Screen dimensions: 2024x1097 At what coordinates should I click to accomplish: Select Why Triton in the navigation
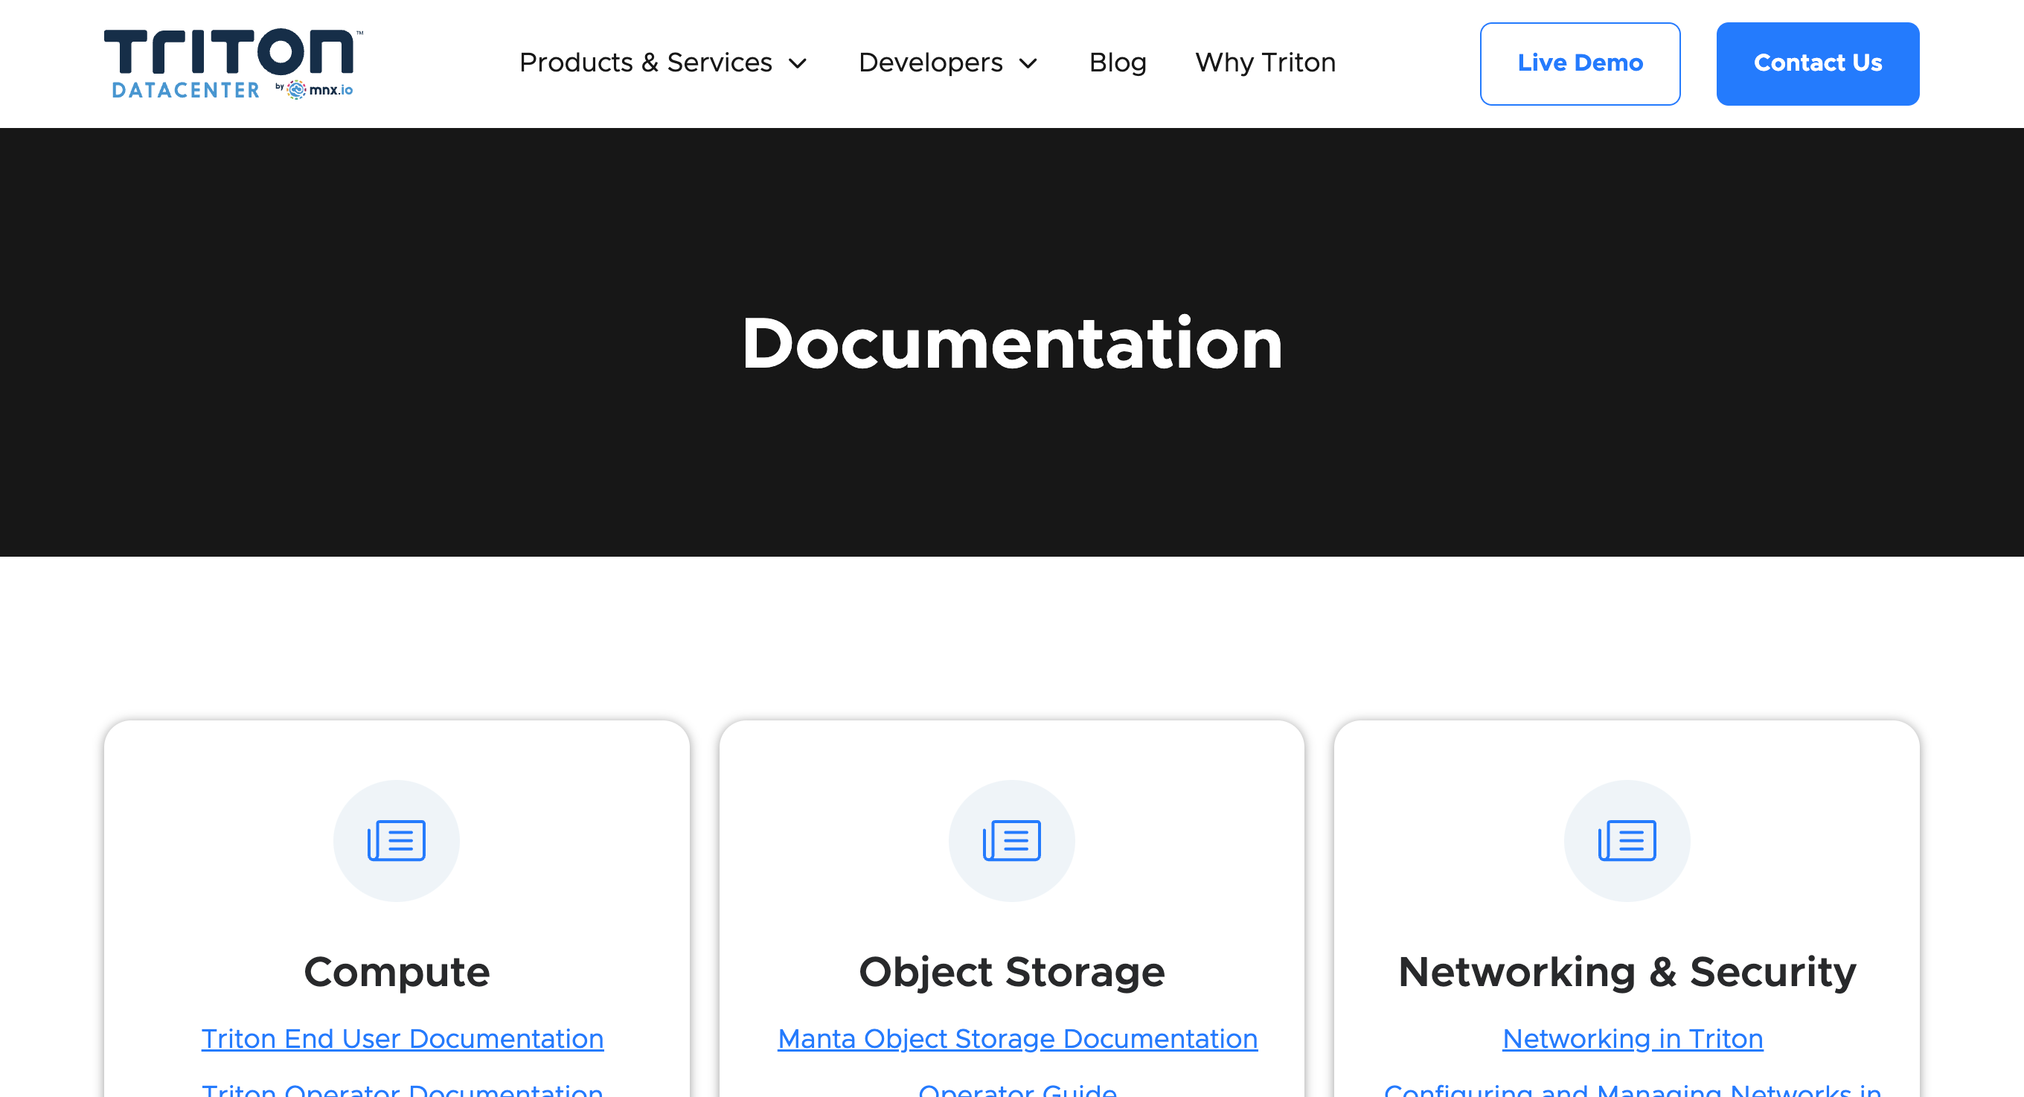tap(1265, 63)
